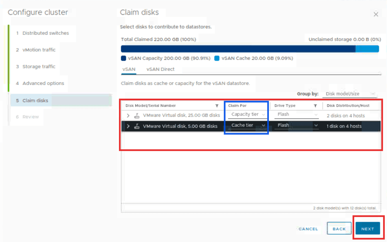Image resolution: width=387 pixels, height=242 pixels.
Task: Expand the 5.00 GB disks group row
Action: pos(128,126)
